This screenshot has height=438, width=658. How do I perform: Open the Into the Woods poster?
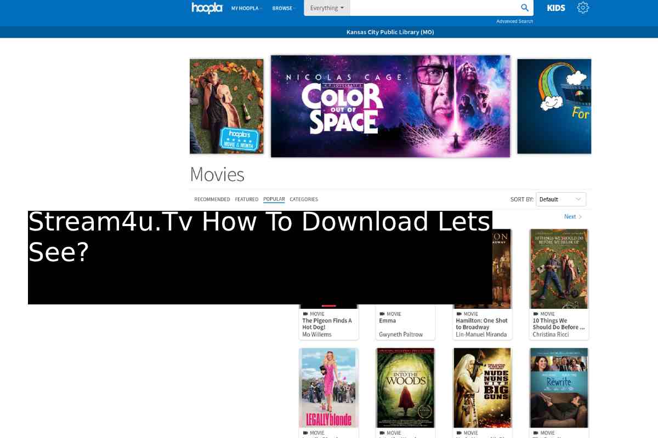(405, 388)
